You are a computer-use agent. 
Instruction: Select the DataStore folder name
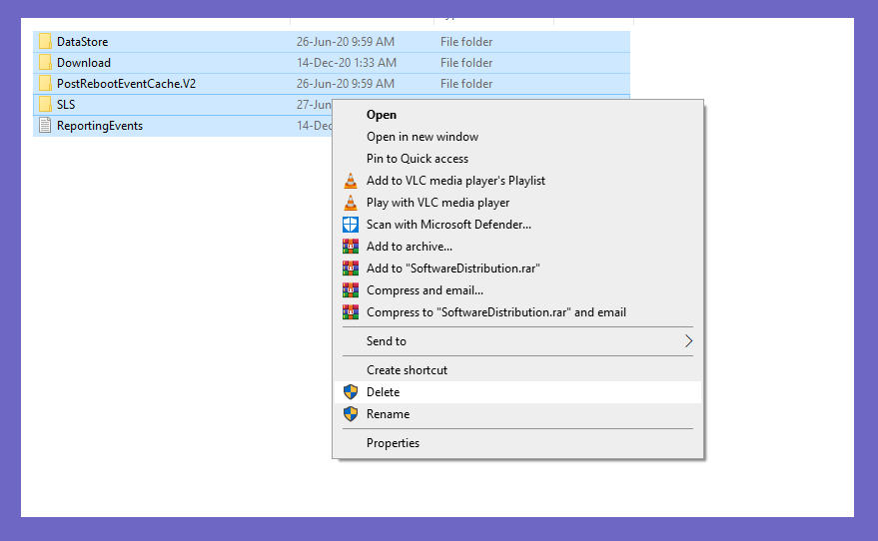tap(82, 41)
